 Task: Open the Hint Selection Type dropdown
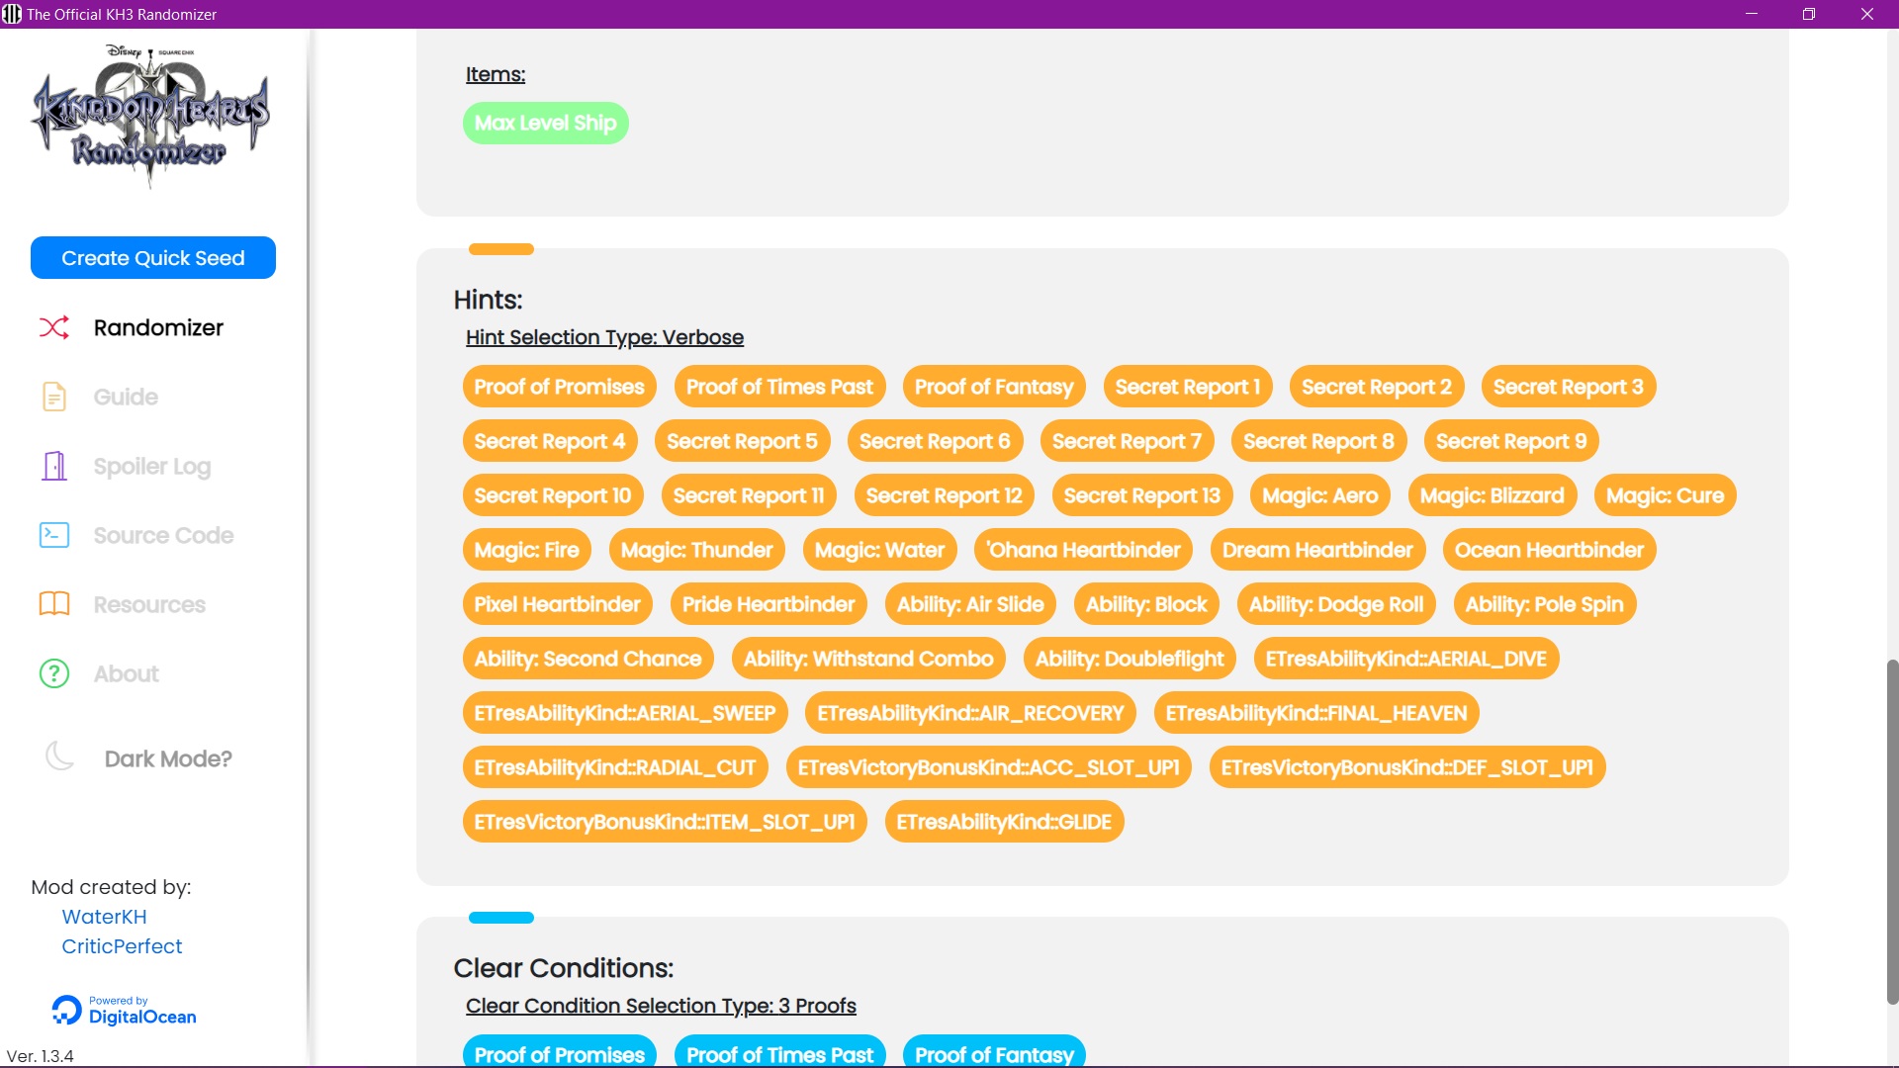click(x=604, y=337)
